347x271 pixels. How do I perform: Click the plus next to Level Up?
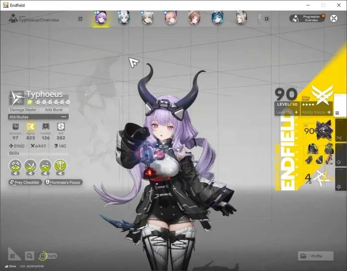[x=296, y=112]
